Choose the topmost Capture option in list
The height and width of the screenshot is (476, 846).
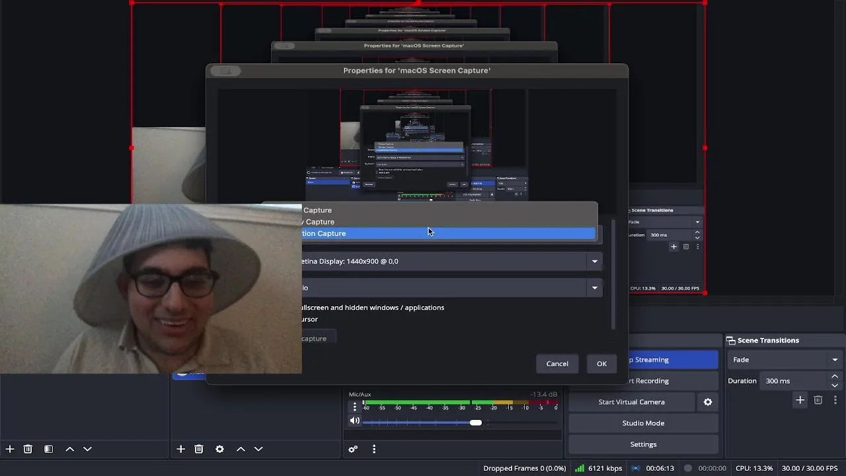pyautogui.click(x=448, y=210)
